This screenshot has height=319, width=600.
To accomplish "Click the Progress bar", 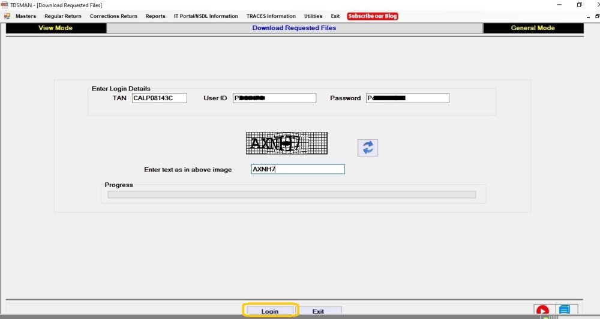I will pyautogui.click(x=292, y=195).
